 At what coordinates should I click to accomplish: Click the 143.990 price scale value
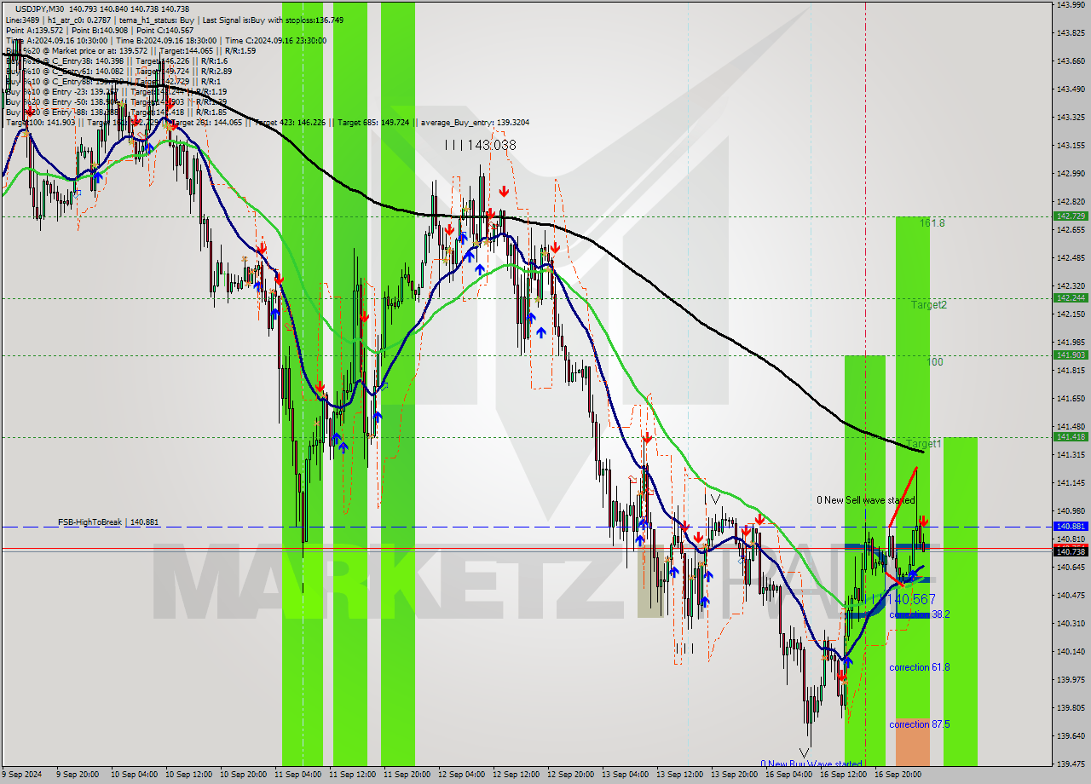coord(1071,5)
